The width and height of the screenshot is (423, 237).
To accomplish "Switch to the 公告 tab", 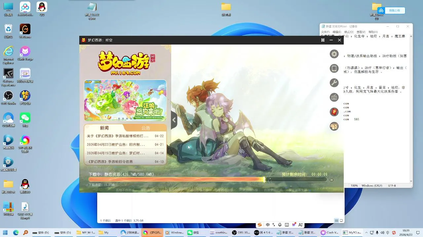I will click(x=146, y=128).
